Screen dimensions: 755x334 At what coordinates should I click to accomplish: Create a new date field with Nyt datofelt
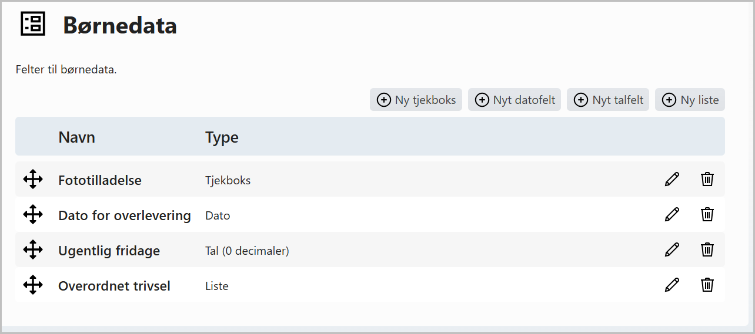pos(515,100)
